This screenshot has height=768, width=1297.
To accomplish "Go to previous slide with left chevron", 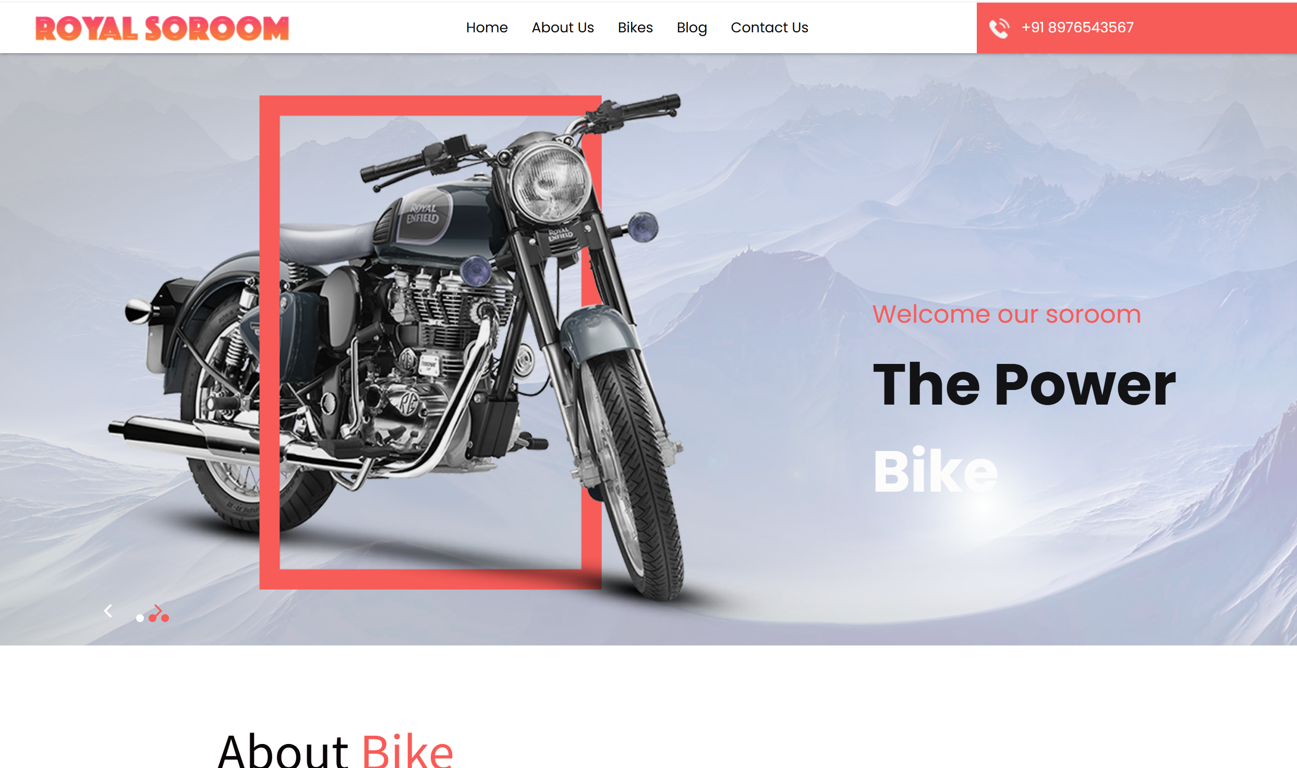I will tap(108, 611).
